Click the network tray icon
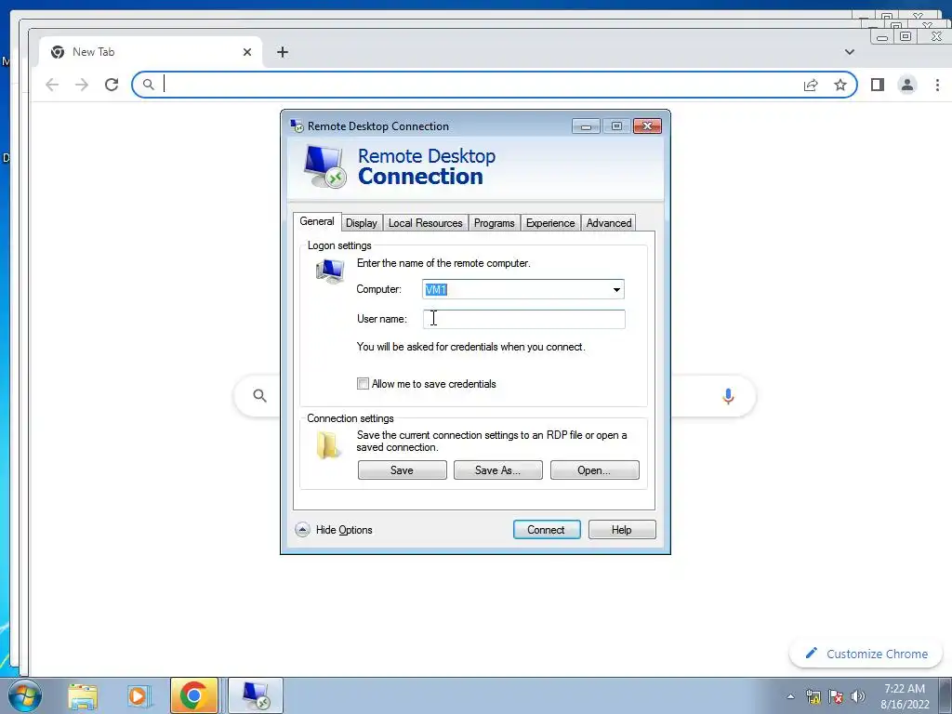952x714 pixels. tap(813, 696)
